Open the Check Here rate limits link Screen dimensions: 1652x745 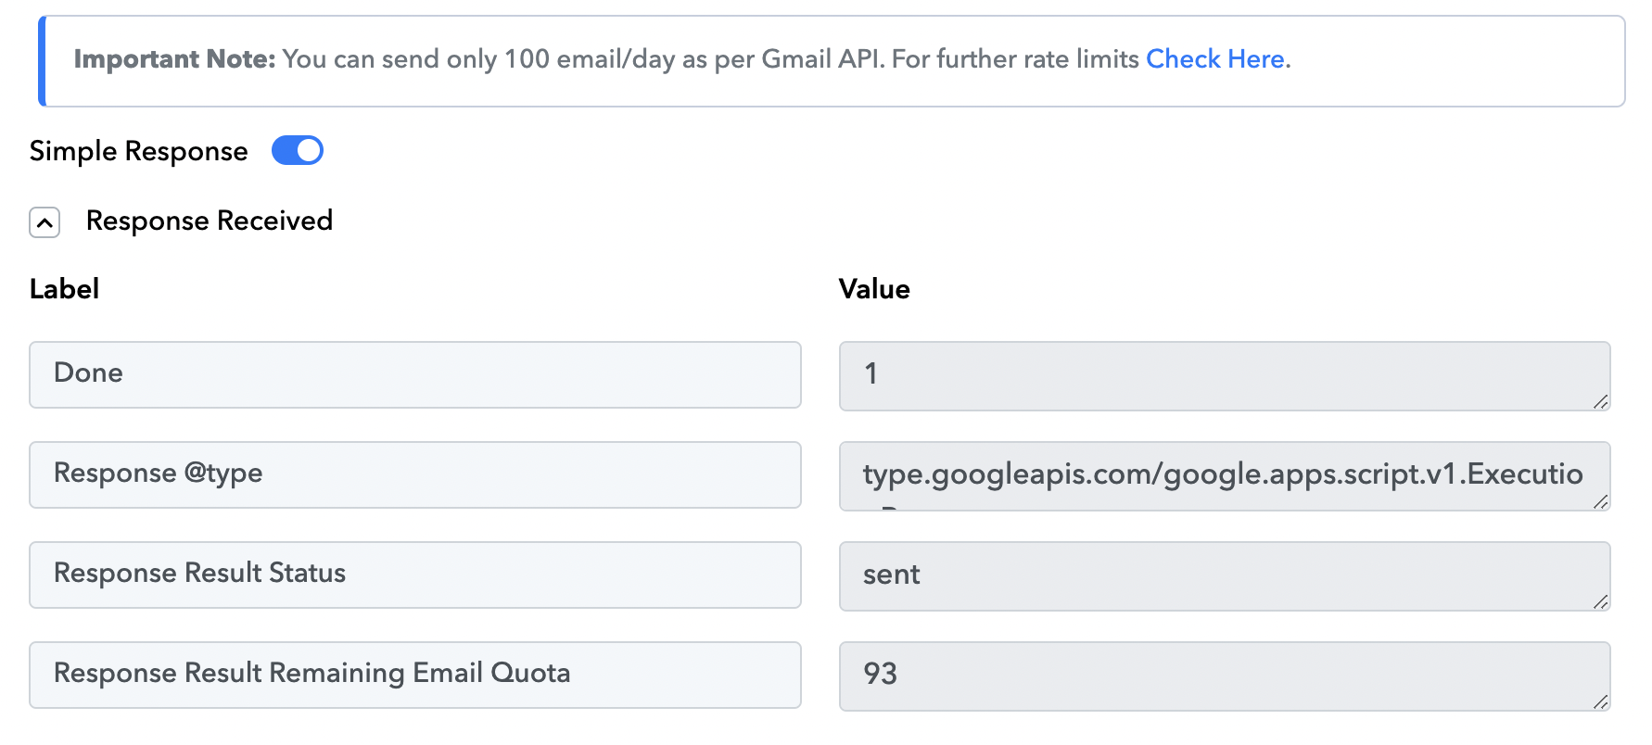point(1214,59)
